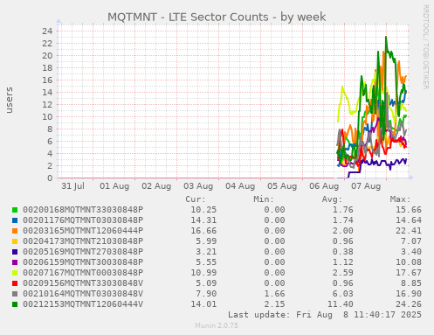This screenshot has height=335, width=434.
Task: Click the y-axis value 12
Action: click(47, 104)
